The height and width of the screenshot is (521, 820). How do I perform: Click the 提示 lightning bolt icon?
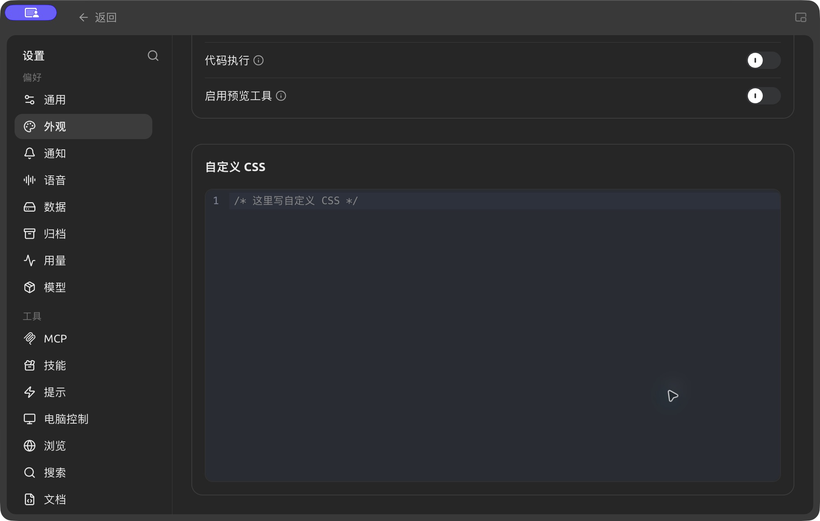30,392
